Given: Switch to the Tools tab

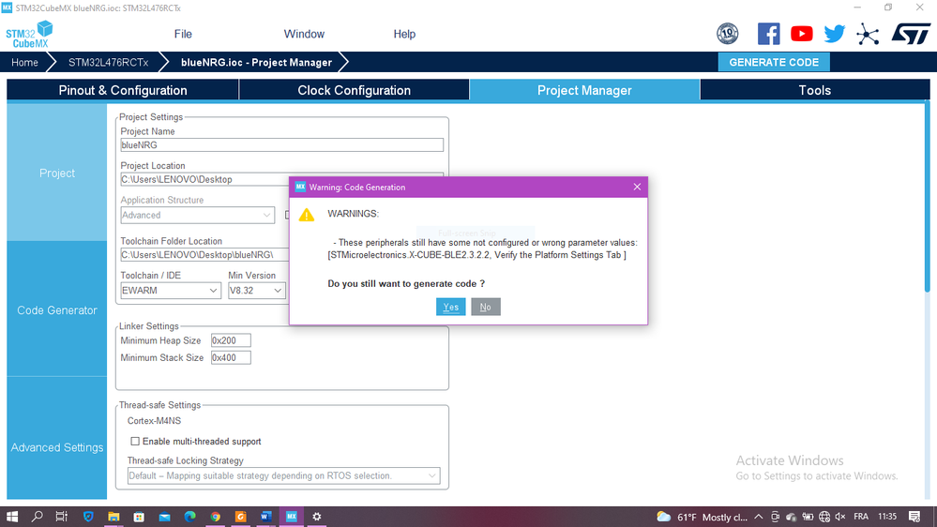Looking at the screenshot, I should click(815, 90).
